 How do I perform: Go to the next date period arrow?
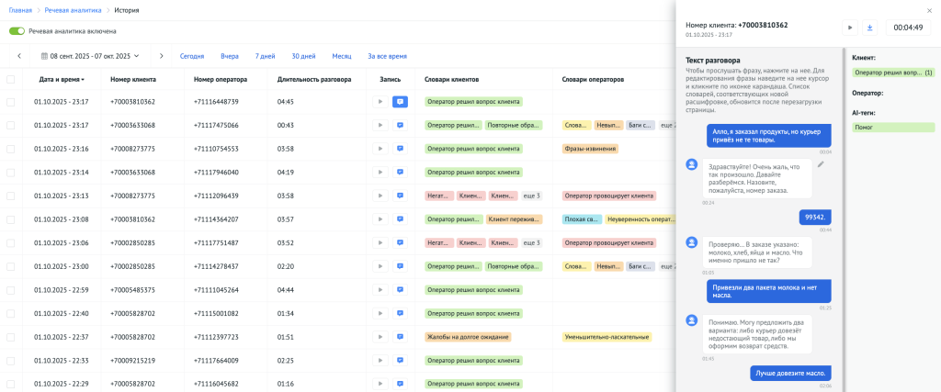161,56
